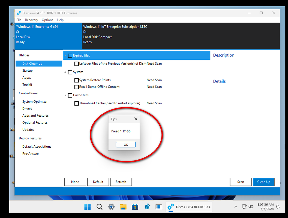Tick the Cache files group checkbox
Screen dimensions: 288x218
click(x=70, y=95)
